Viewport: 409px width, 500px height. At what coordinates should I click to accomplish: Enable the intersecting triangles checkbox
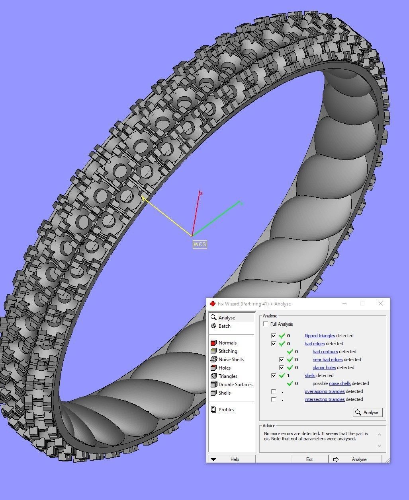click(x=274, y=399)
